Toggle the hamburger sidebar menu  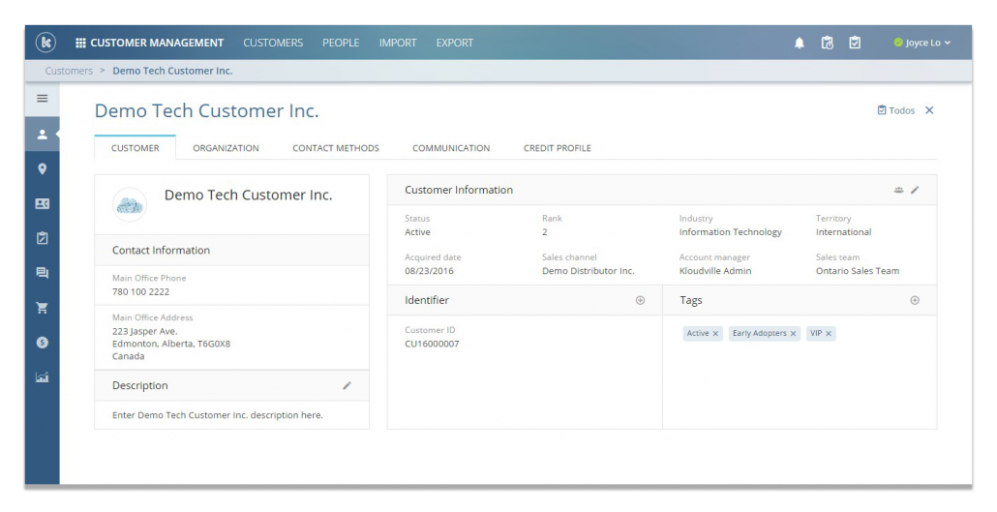[x=42, y=99]
